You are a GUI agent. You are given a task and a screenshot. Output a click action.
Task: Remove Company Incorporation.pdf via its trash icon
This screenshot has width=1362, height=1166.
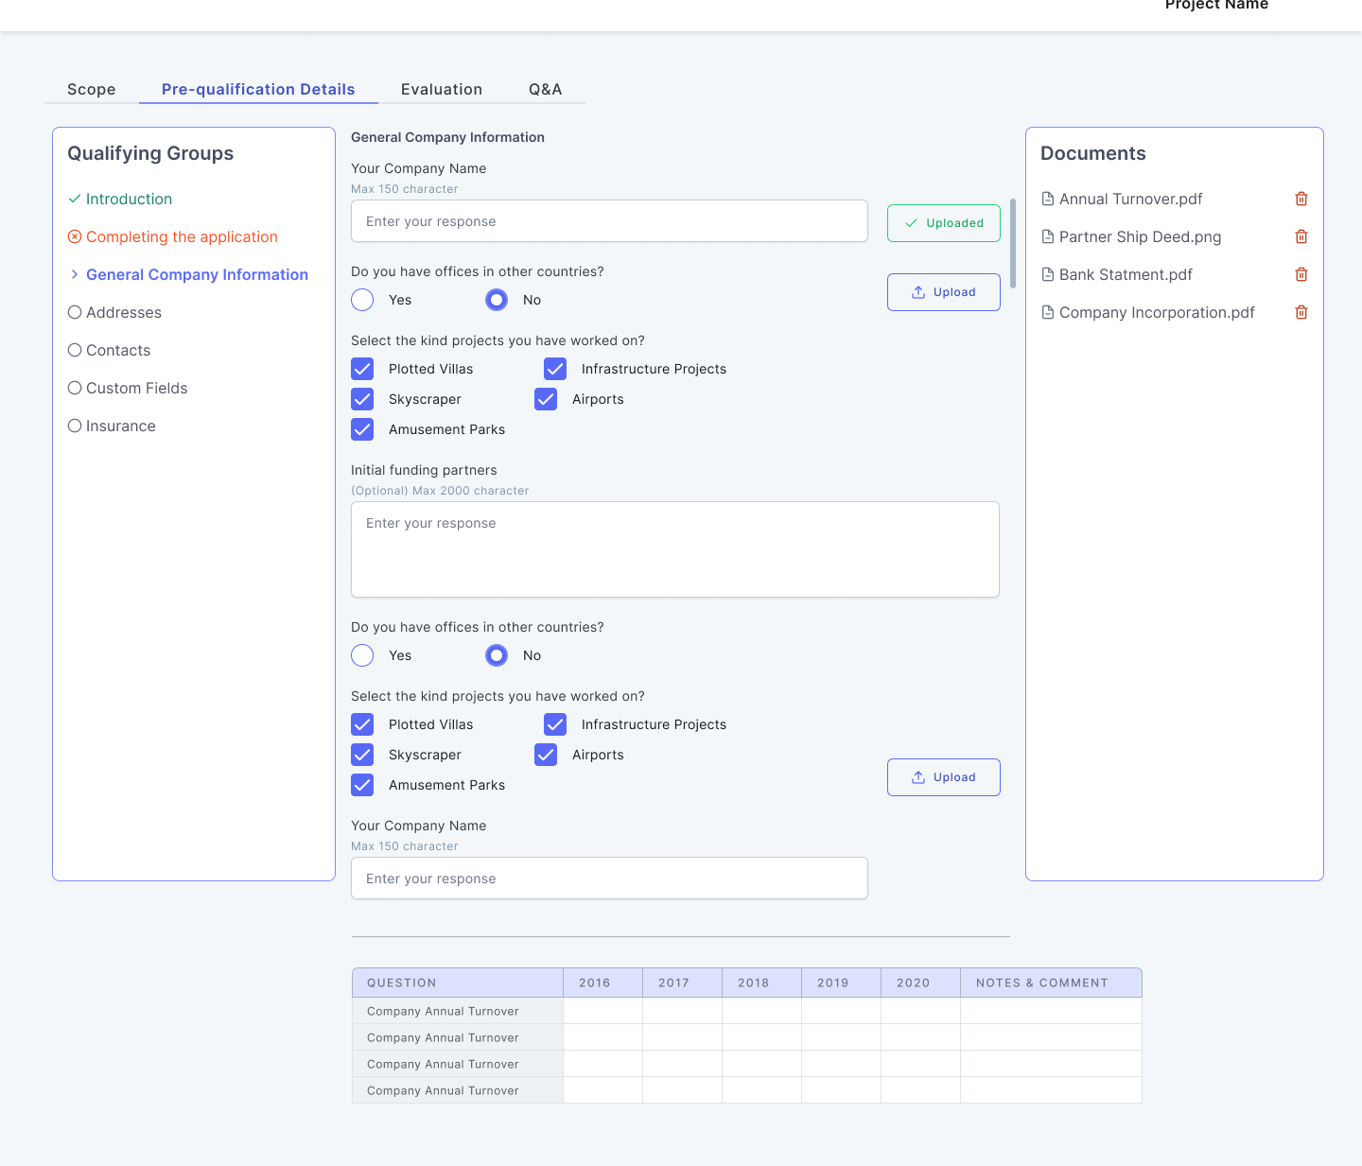[x=1301, y=312]
